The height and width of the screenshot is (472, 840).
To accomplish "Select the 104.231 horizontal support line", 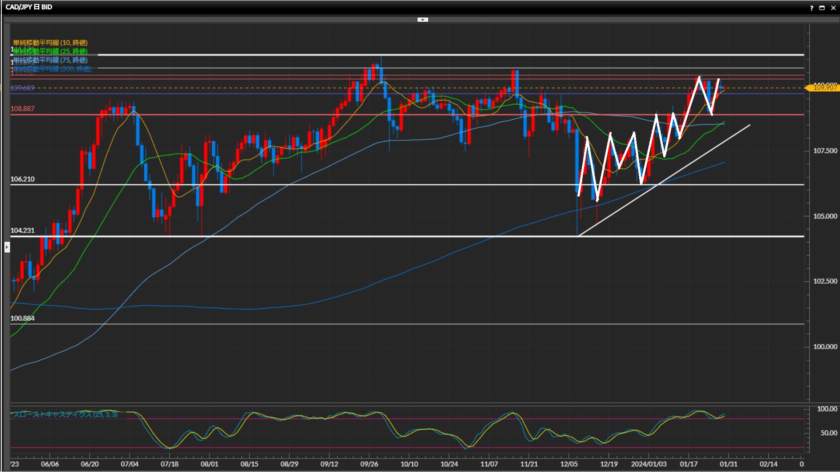I will (350, 236).
